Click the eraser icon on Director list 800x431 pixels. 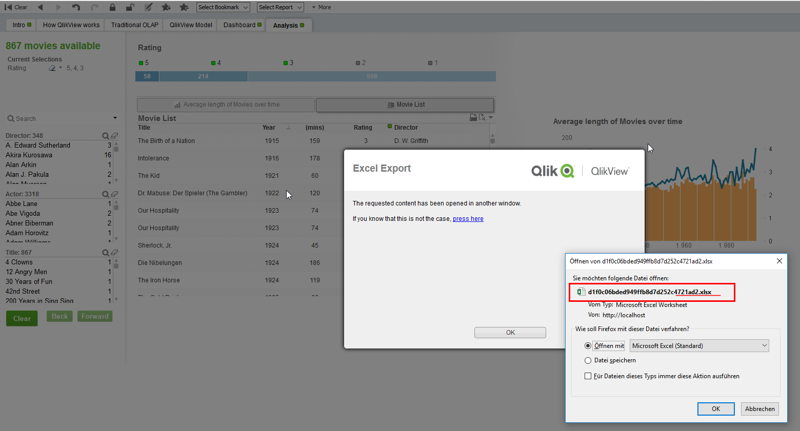[114, 136]
